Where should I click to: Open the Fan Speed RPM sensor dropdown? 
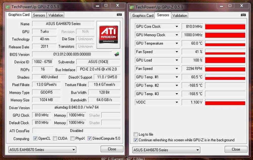coord(177,69)
